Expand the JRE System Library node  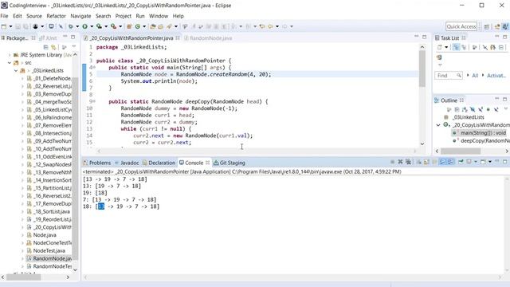10,55
